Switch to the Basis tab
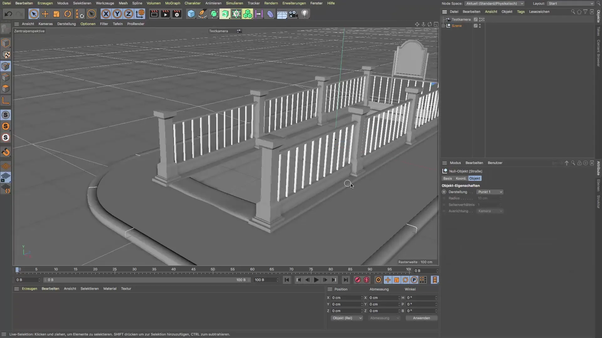 447,178
